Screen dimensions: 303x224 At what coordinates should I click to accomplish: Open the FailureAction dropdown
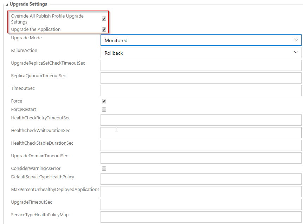click(x=201, y=53)
